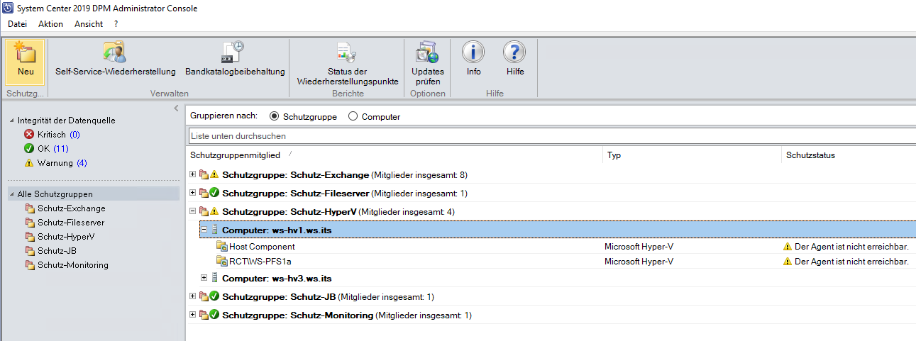
Task: Expand Schutzgruppe Schutz-Monitoring
Action: [193, 315]
